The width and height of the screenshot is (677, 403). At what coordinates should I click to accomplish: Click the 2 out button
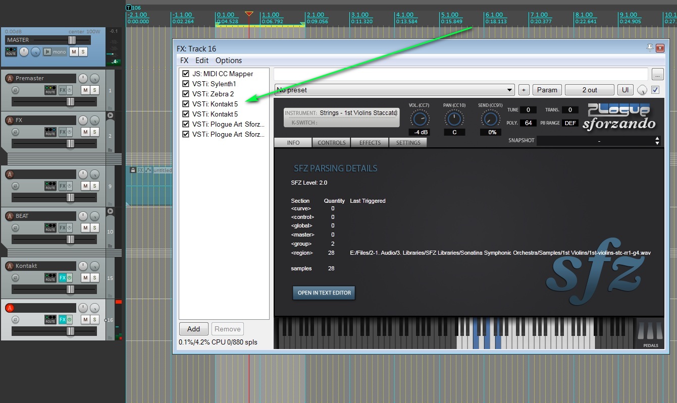point(590,90)
